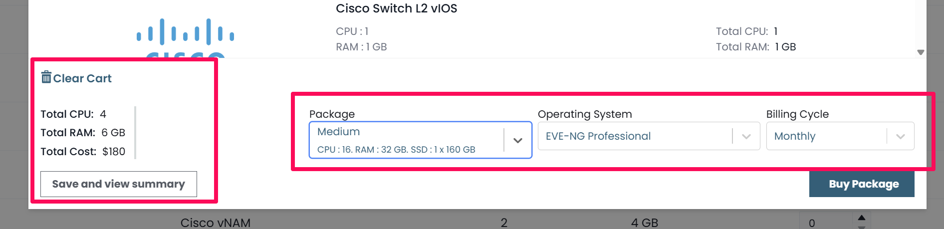Click the chevron next to Monthly
The height and width of the screenshot is (229, 944).
tap(901, 136)
